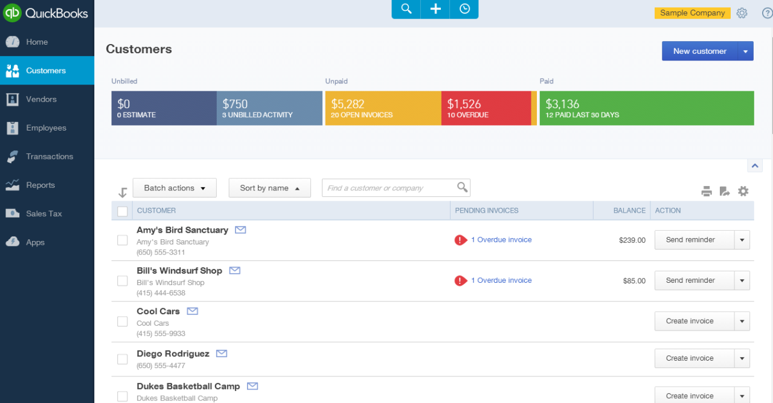This screenshot has width=773, height=403.
Task: Click the print list icon
Action: 707,192
